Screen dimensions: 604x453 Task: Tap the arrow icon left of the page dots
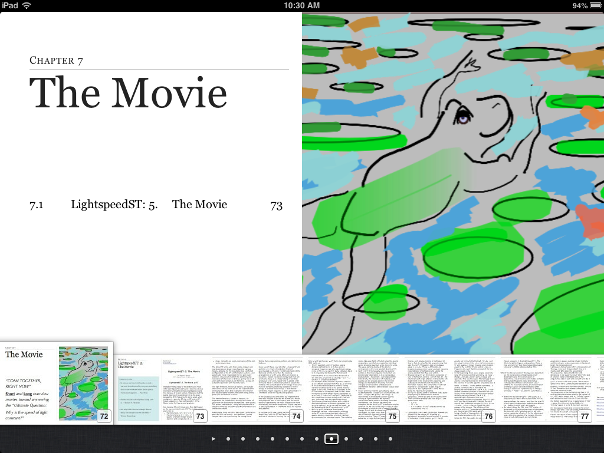[214, 439]
